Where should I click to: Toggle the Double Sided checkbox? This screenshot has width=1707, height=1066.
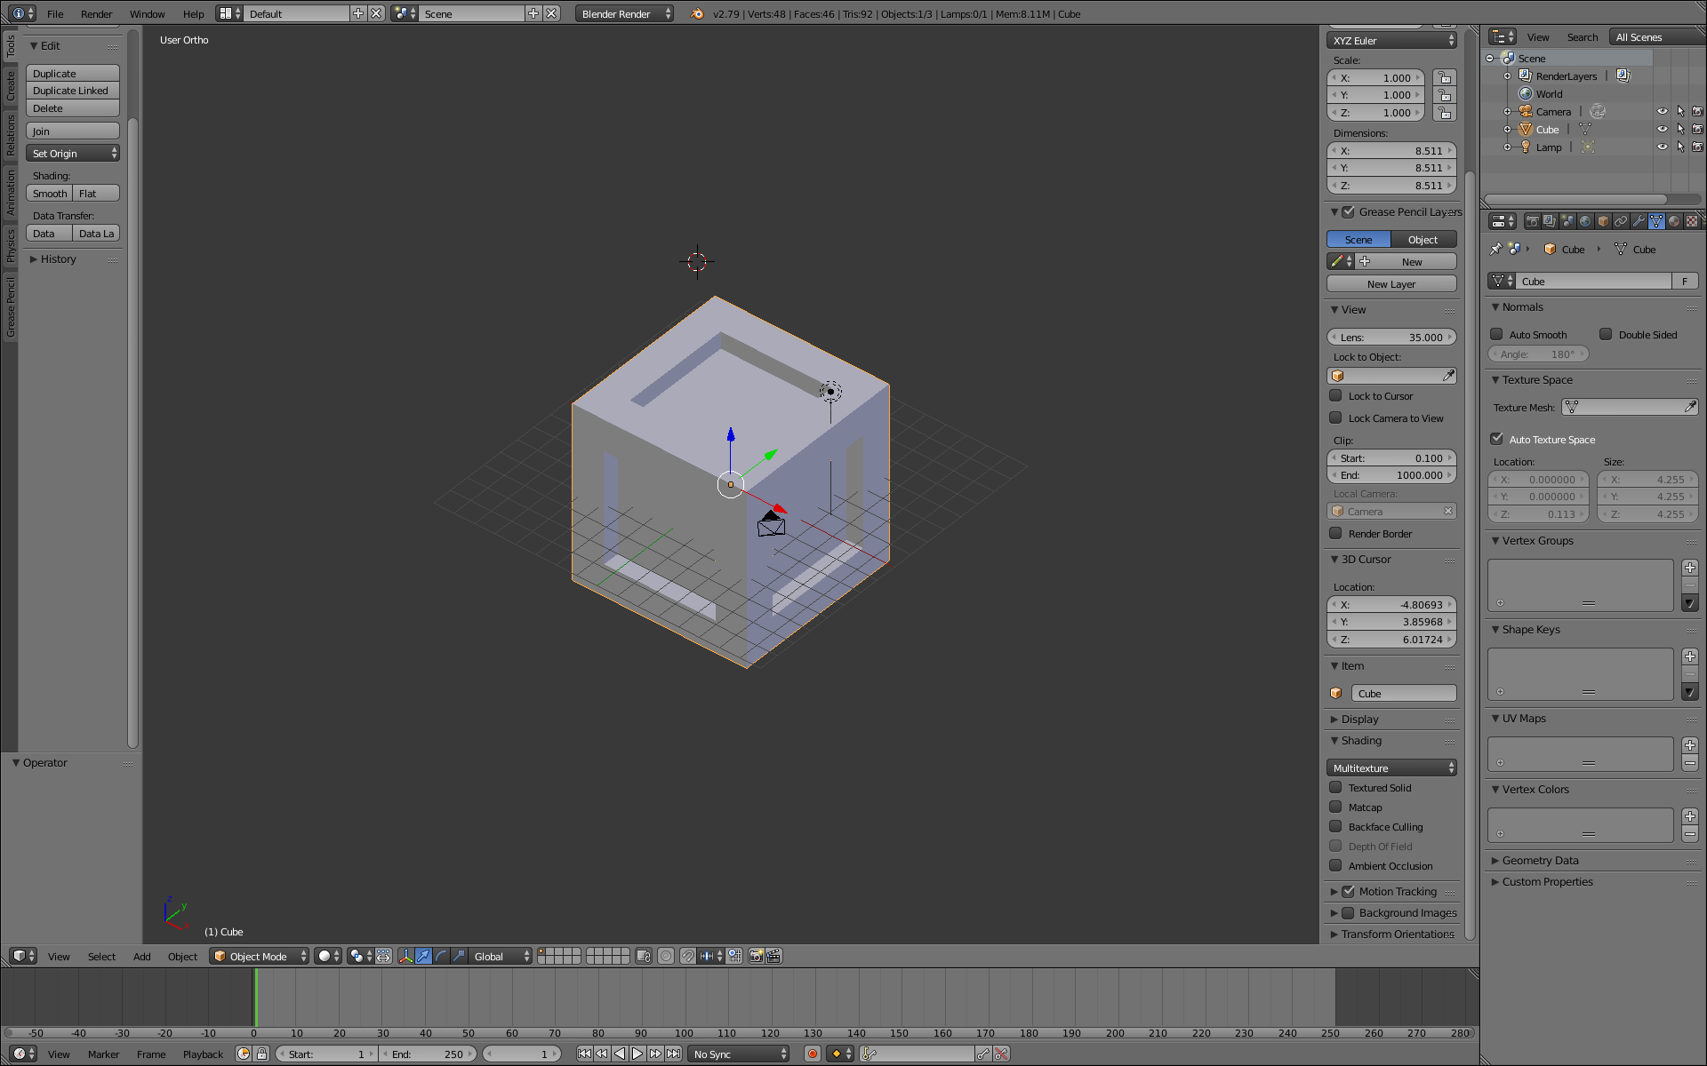click(1606, 335)
